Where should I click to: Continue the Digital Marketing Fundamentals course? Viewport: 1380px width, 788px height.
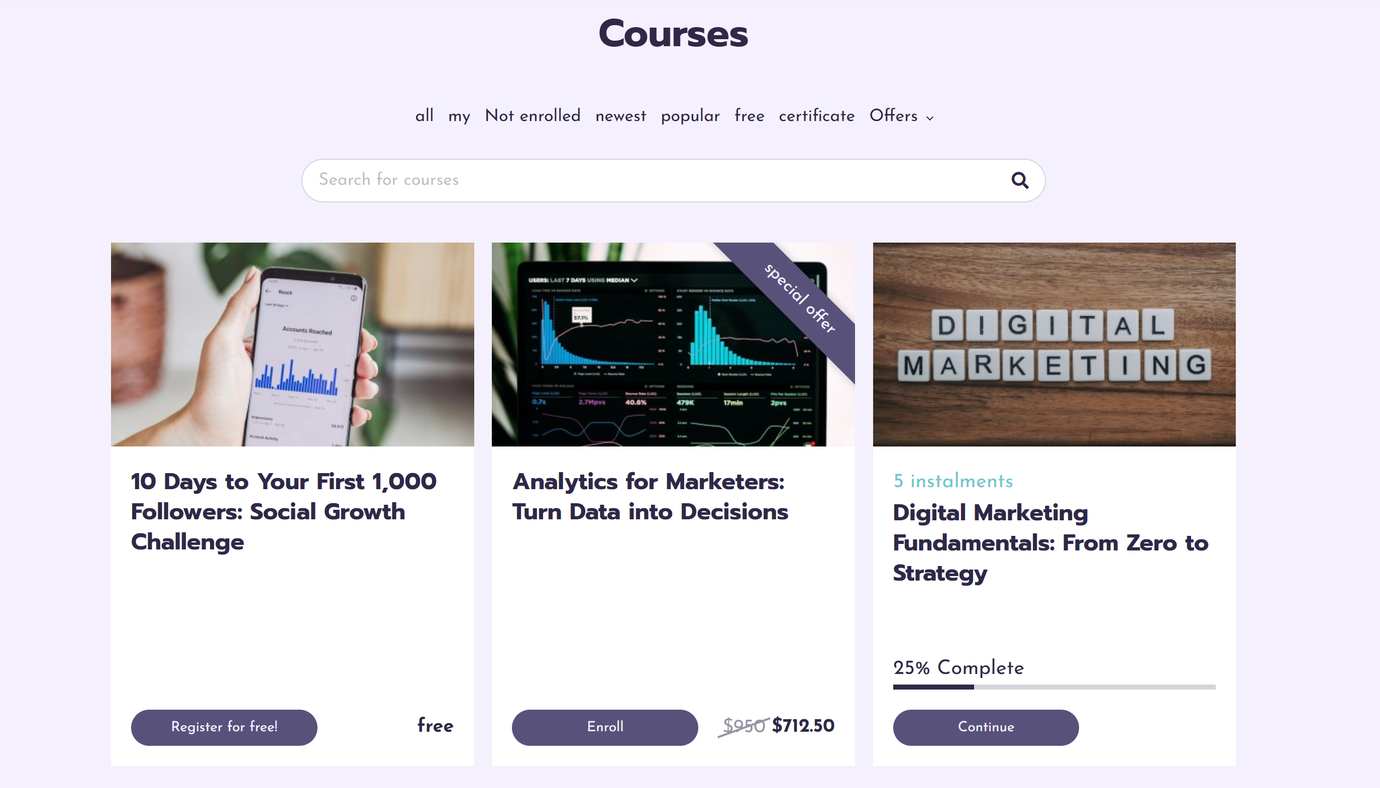coord(986,727)
